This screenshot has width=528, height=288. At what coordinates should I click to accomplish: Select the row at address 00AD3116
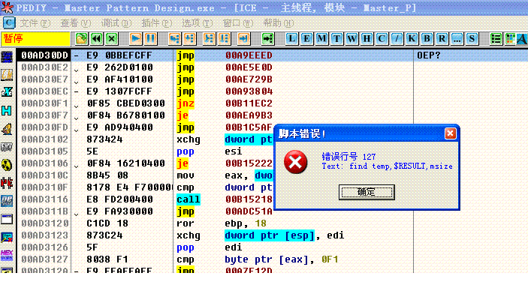[145, 199]
